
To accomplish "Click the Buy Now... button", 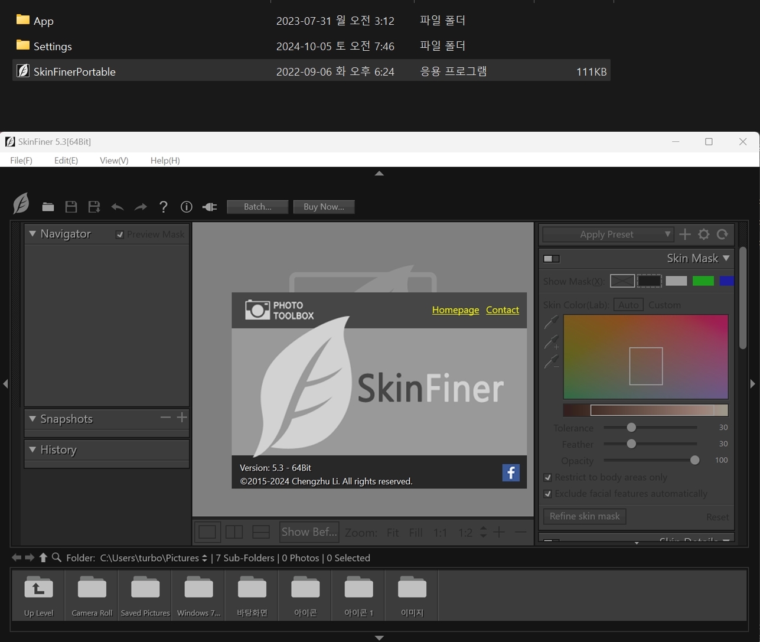I will (324, 207).
